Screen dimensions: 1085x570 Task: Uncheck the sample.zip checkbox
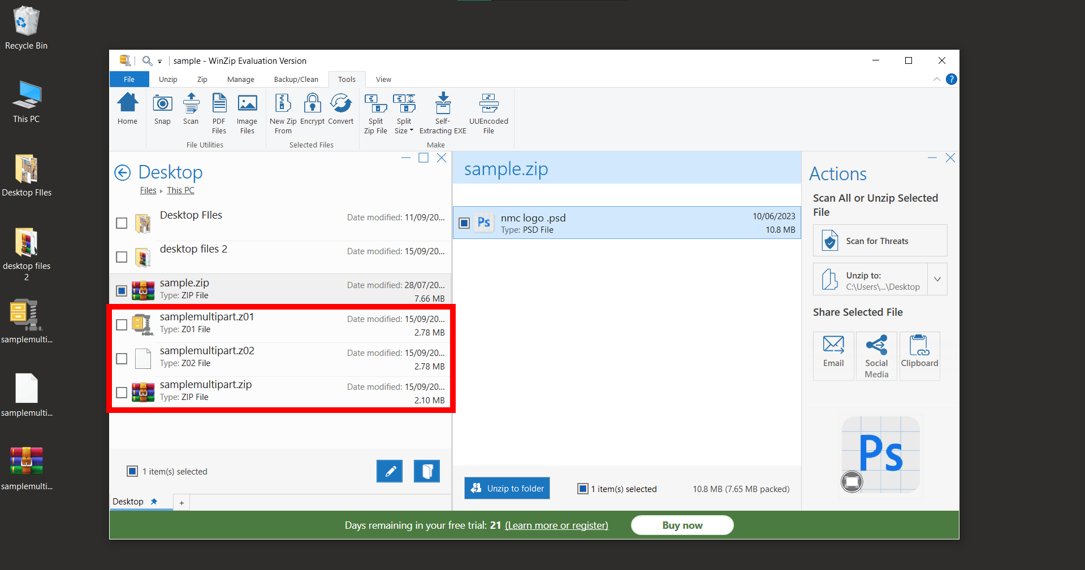(x=121, y=290)
